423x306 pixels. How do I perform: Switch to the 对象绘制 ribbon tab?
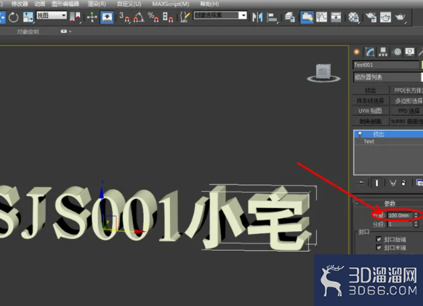coord(28,31)
